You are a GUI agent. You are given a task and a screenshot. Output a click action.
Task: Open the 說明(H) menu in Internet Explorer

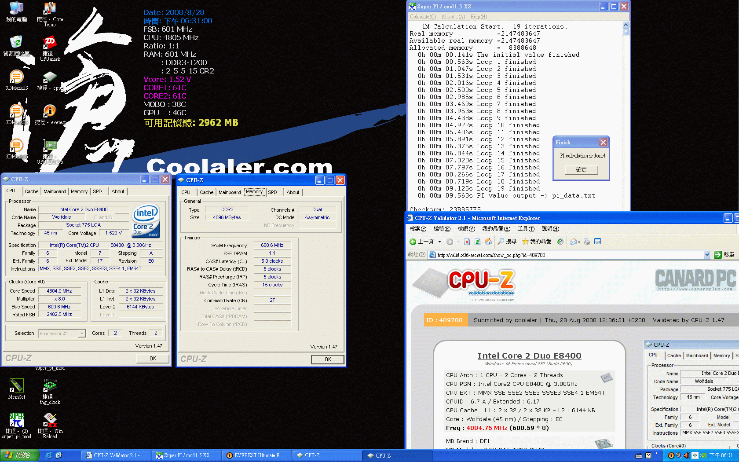(x=550, y=229)
